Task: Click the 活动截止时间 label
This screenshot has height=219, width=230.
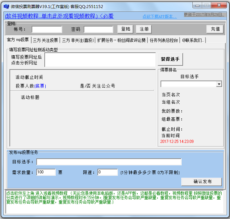Action: (29, 77)
